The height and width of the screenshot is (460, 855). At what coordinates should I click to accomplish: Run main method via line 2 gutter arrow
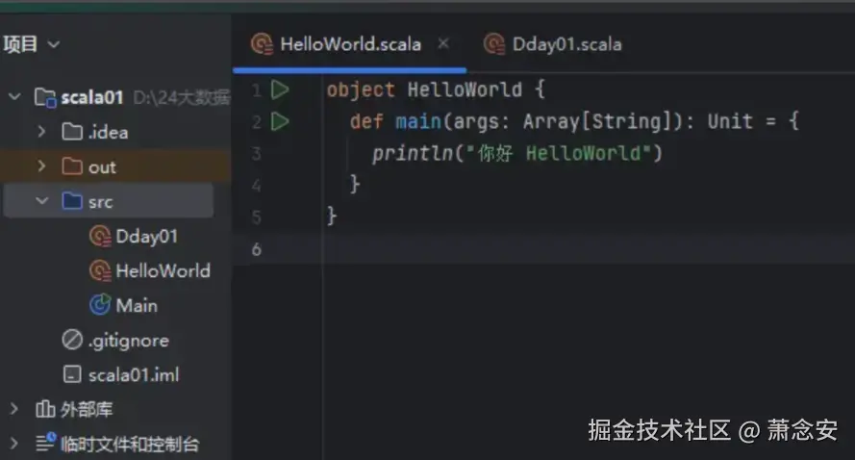tap(280, 121)
